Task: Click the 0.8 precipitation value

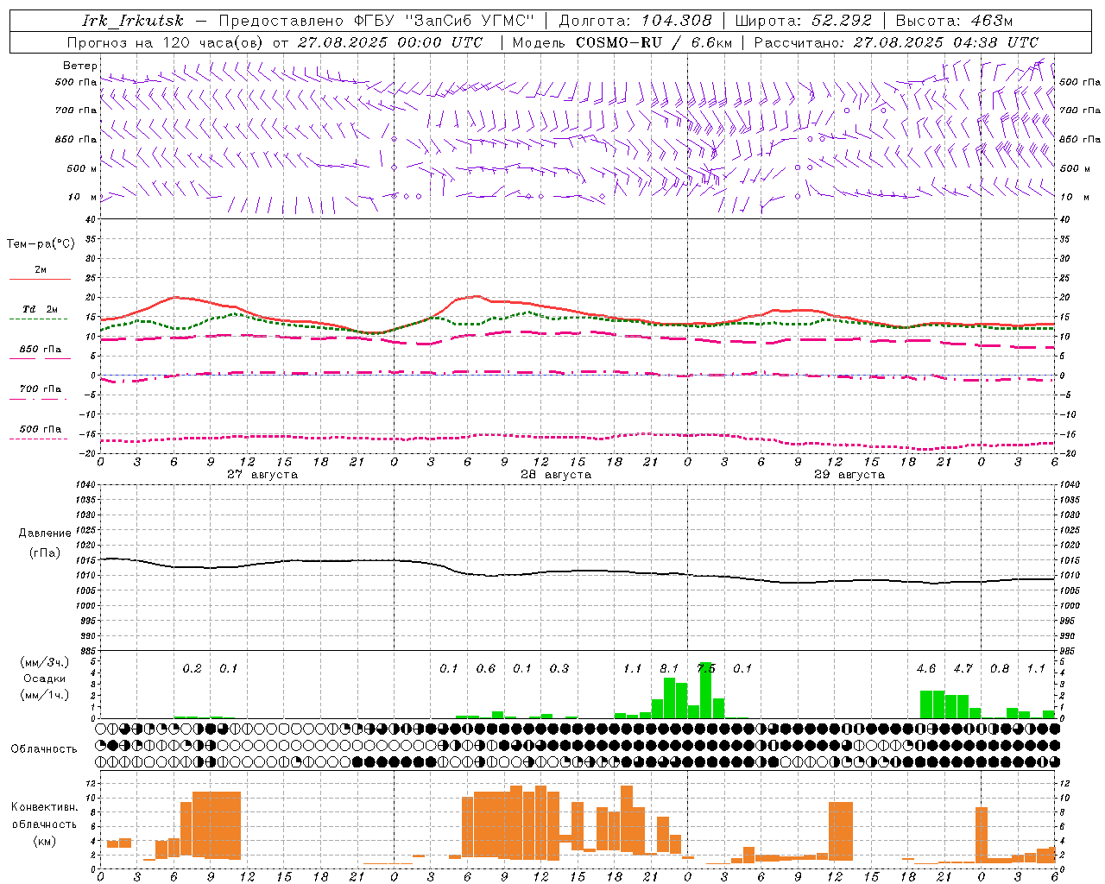Action: (x=1000, y=668)
